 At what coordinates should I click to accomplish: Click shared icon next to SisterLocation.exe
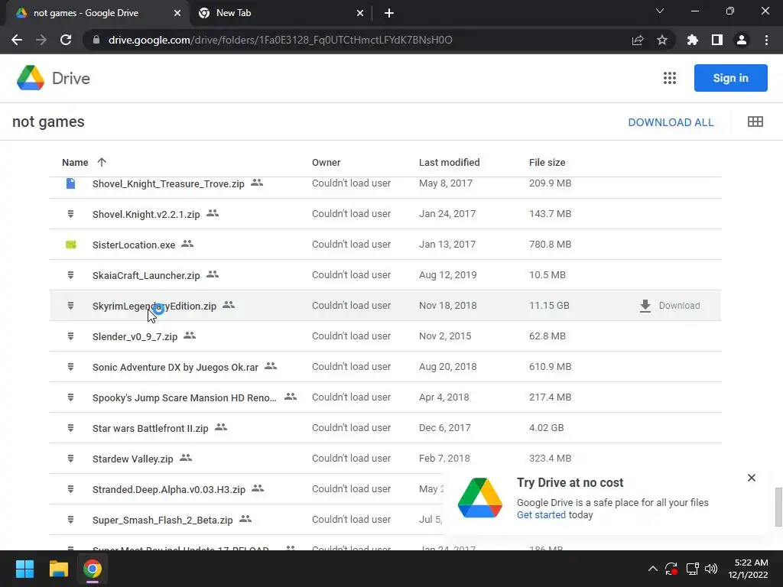(187, 244)
